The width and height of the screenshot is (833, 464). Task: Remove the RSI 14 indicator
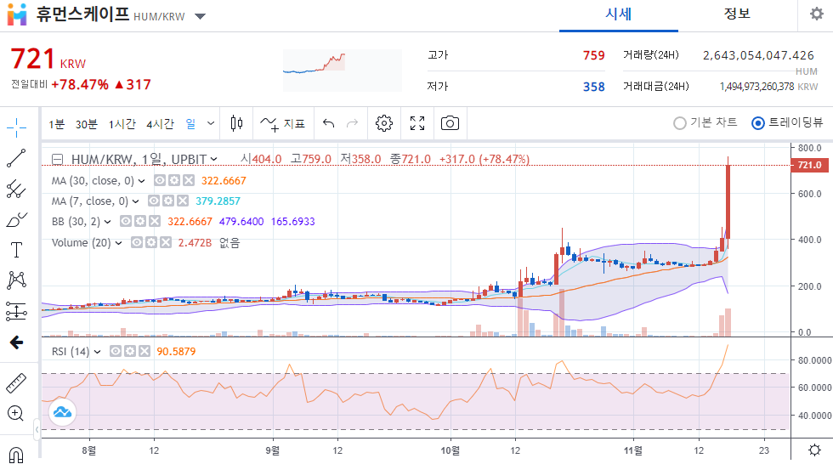pos(144,351)
